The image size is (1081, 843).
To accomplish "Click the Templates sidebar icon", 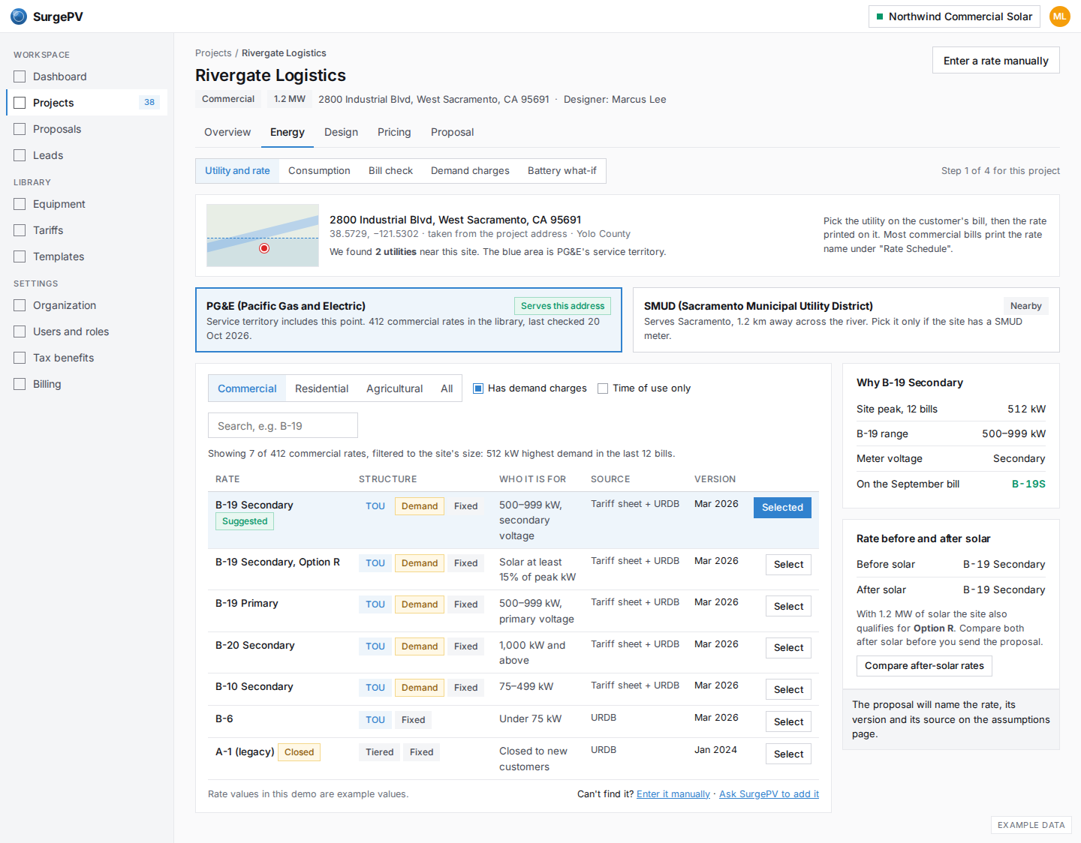I will tap(20, 256).
